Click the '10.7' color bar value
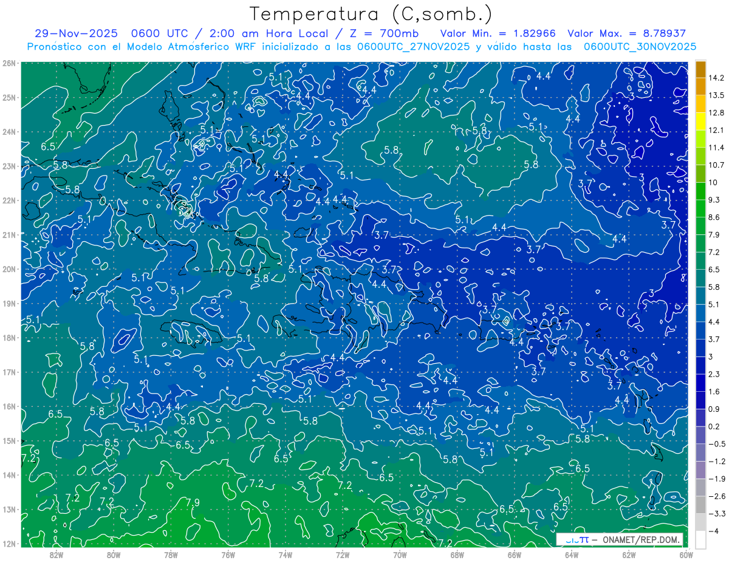 tap(717, 165)
